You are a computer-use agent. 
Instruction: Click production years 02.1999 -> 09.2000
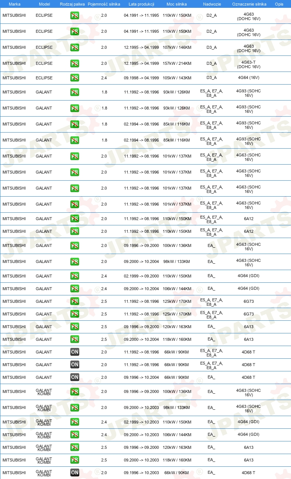click(x=141, y=276)
